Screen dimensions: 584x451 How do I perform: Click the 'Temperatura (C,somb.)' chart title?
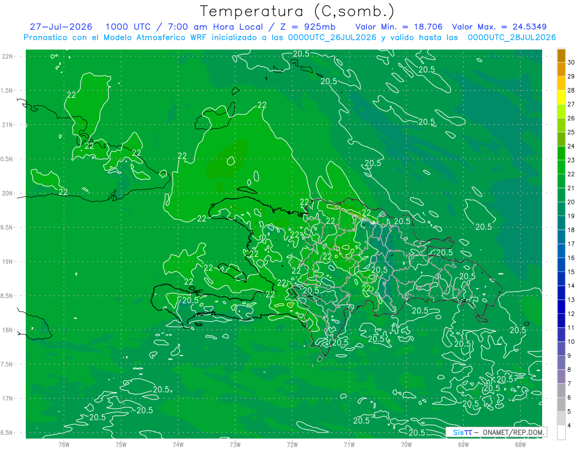(x=297, y=12)
